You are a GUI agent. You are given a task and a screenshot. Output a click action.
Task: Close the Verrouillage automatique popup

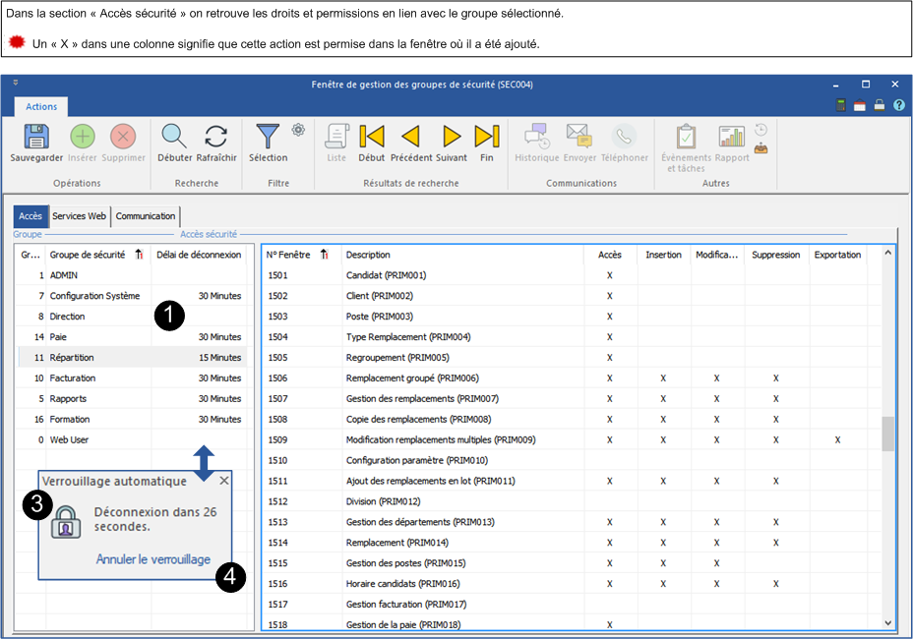[224, 481]
